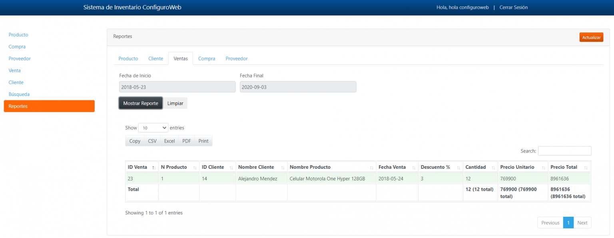Viewport: 614px width, 238px height.
Task: Click the Mostrar Reporte button
Action: (140, 103)
